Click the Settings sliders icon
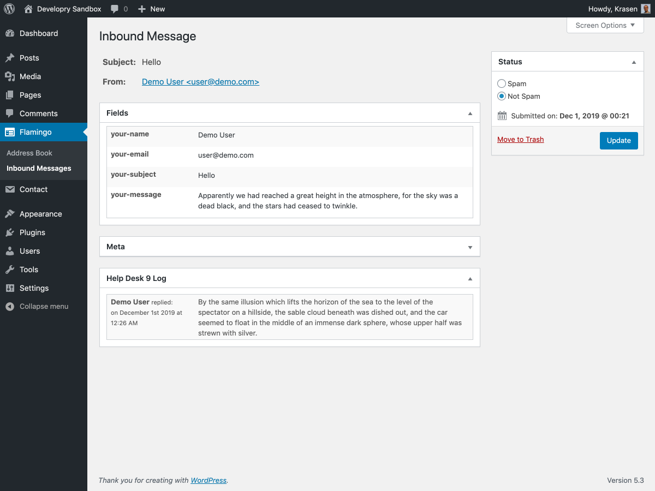 pos(10,288)
